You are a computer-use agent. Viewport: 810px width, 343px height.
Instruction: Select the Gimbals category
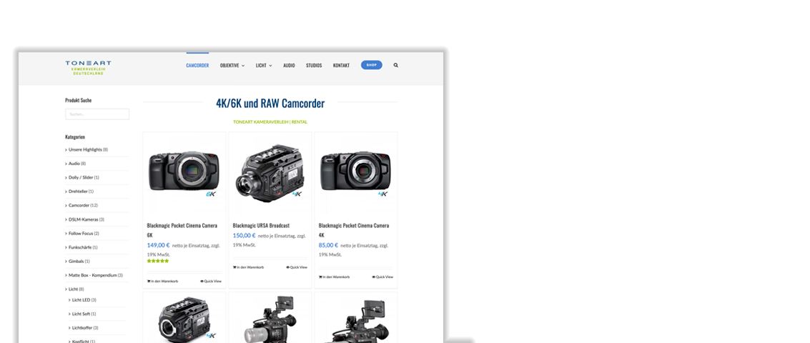tap(79, 262)
